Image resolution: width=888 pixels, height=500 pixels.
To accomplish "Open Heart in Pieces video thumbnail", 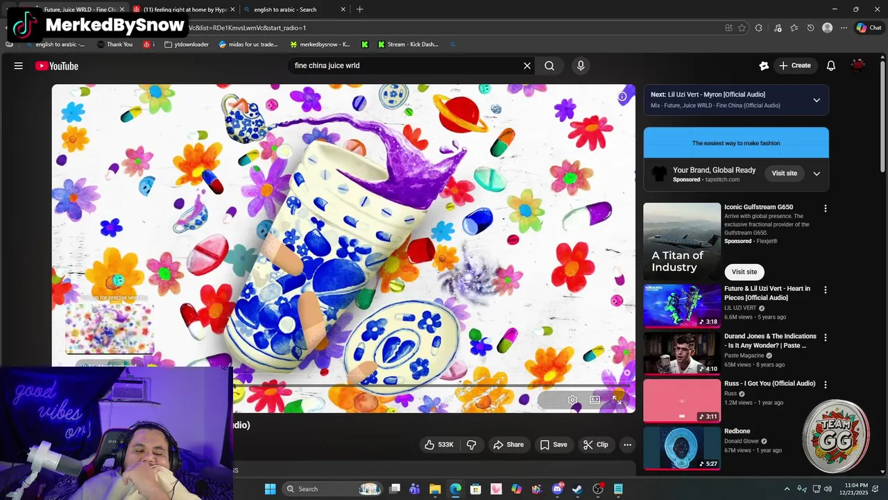I will pyautogui.click(x=682, y=305).
